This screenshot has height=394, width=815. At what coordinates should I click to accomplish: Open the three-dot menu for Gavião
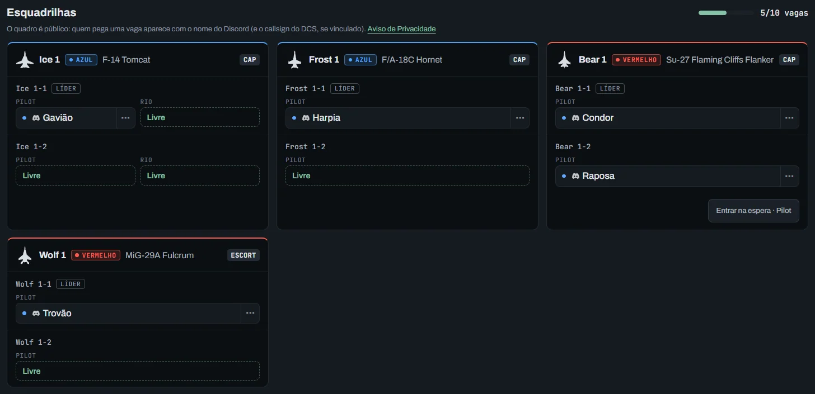(x=125, y=118)
